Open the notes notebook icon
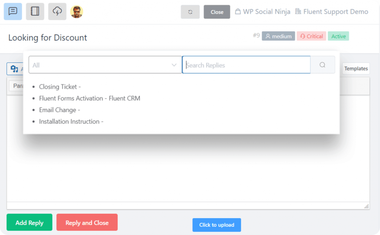Screen dimensions: 380x235 [x=35, y=12]
